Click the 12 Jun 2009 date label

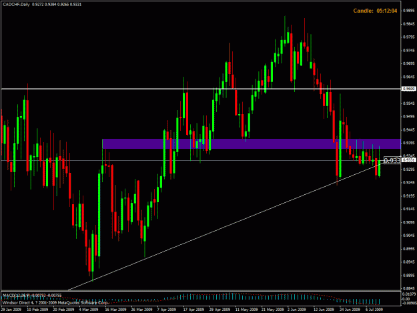pyautogui.click(x=324, y=309)
